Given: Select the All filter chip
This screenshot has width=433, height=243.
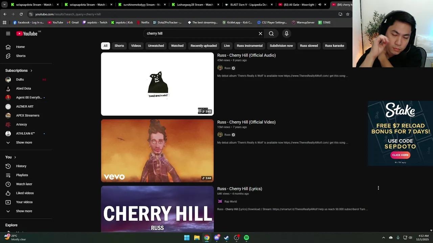Looking at the screenshot, I should (106, 46).
